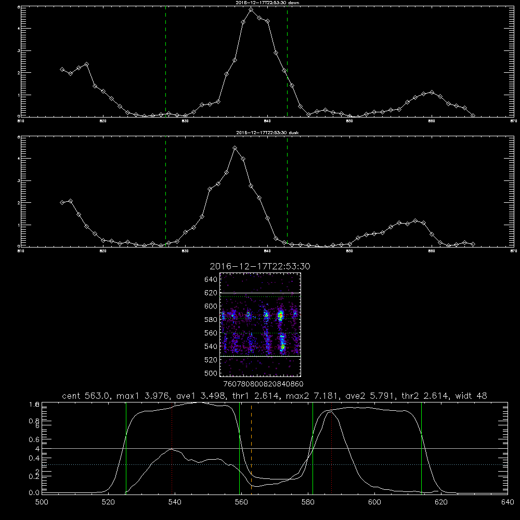Click left green dashed line in dawn plot

(165, 61)
